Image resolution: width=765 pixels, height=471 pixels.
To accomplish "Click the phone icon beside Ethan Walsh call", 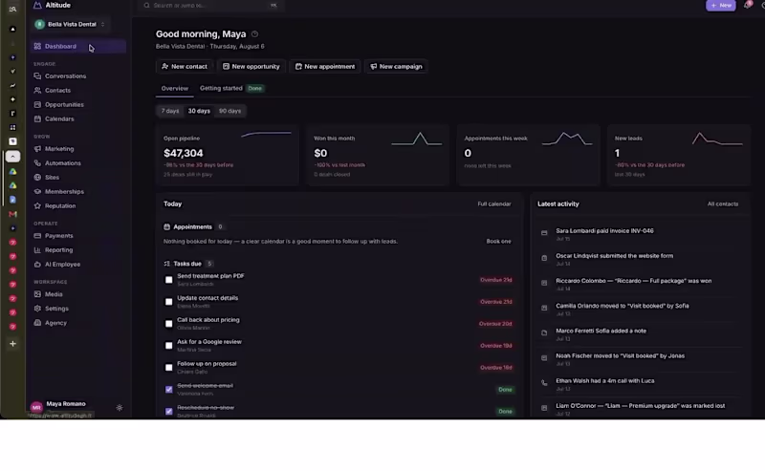I will tap(544, 383).
